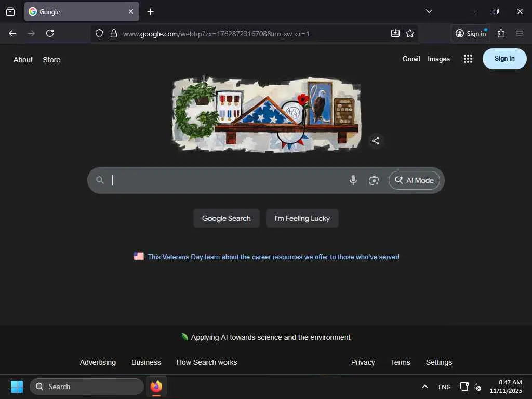Click the taskbar Search box
Screen dimensions: 532x399
(87, 387)
